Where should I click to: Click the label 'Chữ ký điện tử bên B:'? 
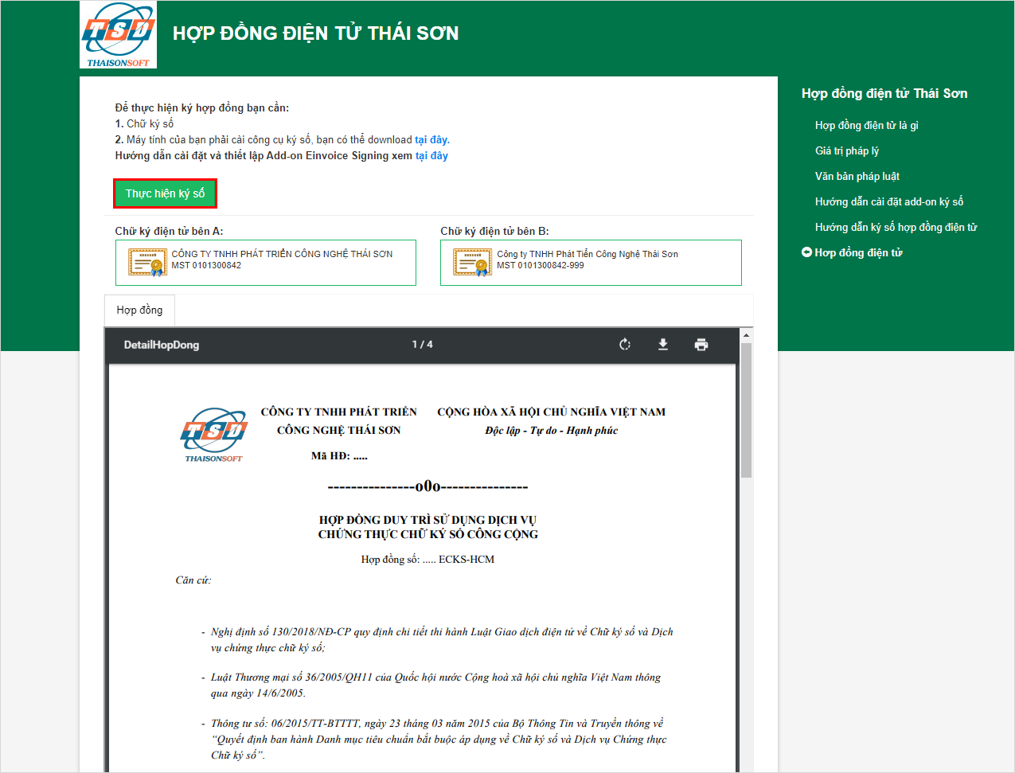pyautogui.click(x=494, y=231)
